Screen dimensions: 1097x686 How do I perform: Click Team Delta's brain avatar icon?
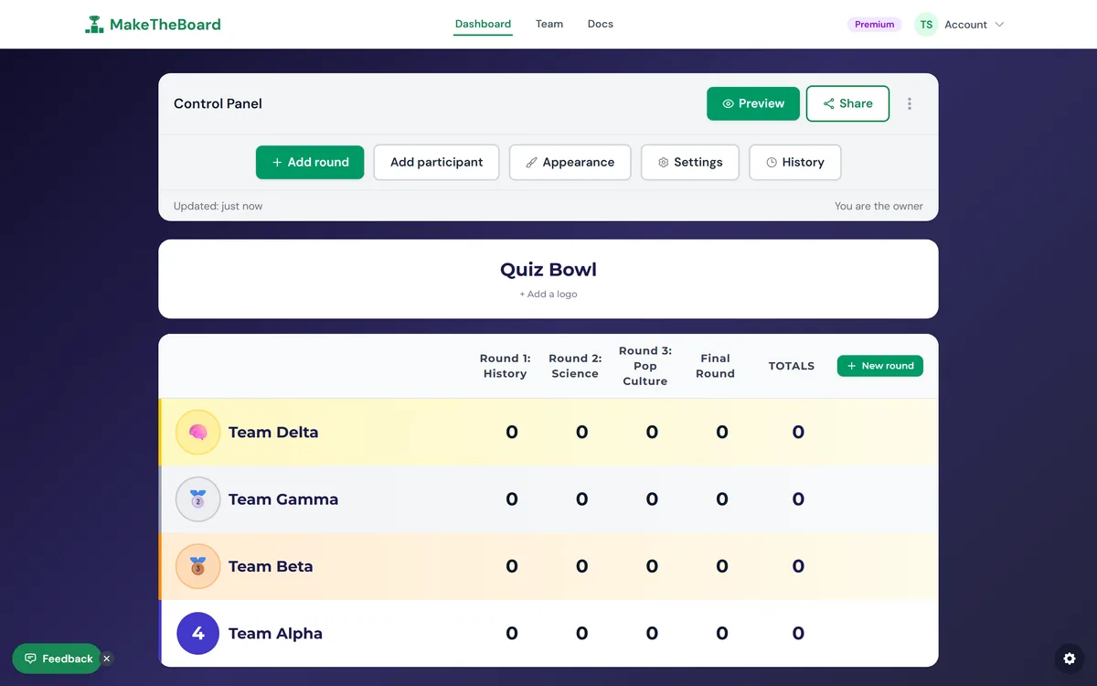pyautogui.click(x=198, y=432)
